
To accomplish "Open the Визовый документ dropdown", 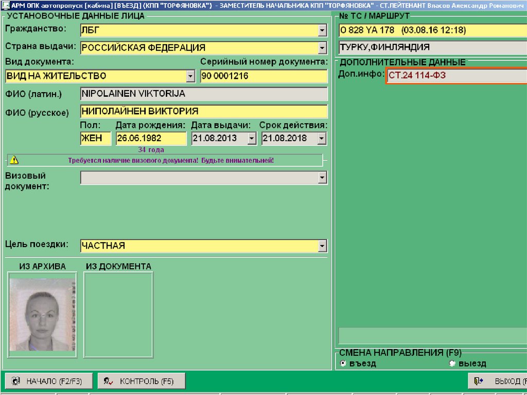I will pos(322,178).
